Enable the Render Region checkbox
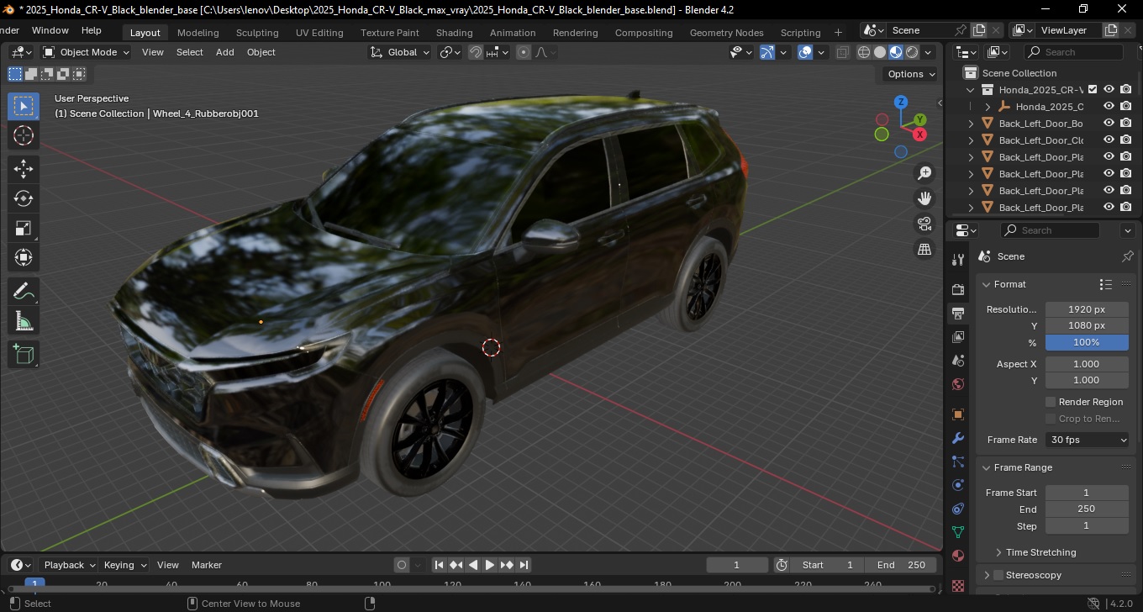This screenshot has width=1143, height=612. point(1051,402)
